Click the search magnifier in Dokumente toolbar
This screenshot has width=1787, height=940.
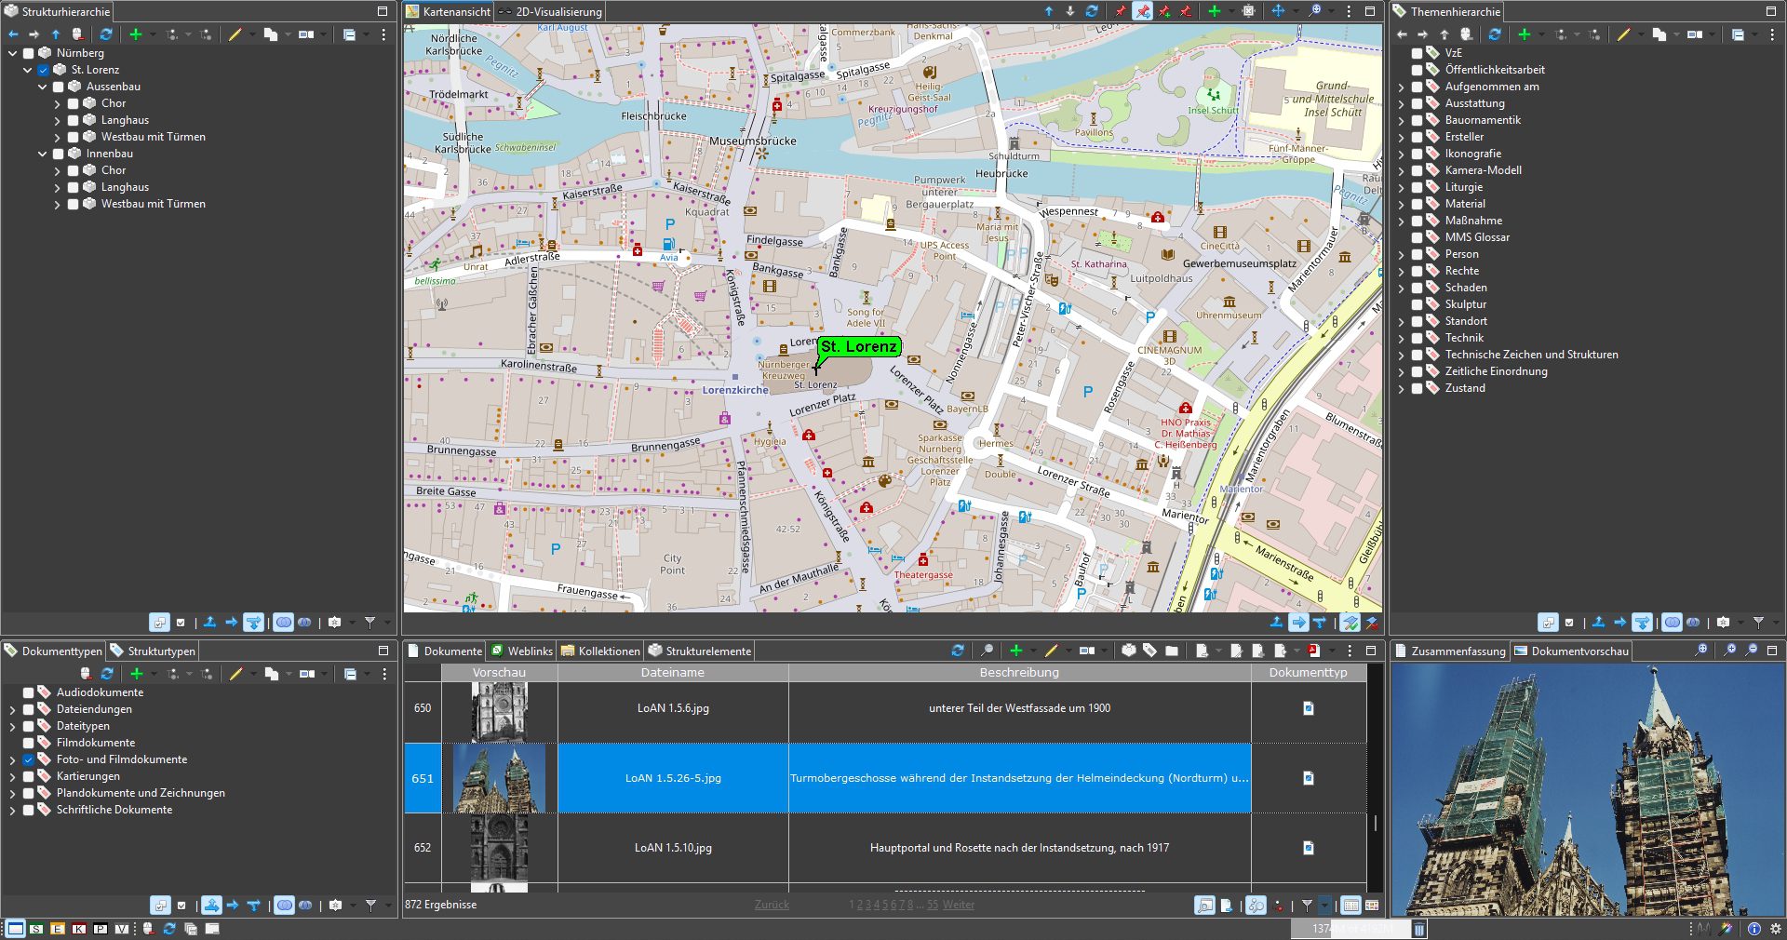987,651
